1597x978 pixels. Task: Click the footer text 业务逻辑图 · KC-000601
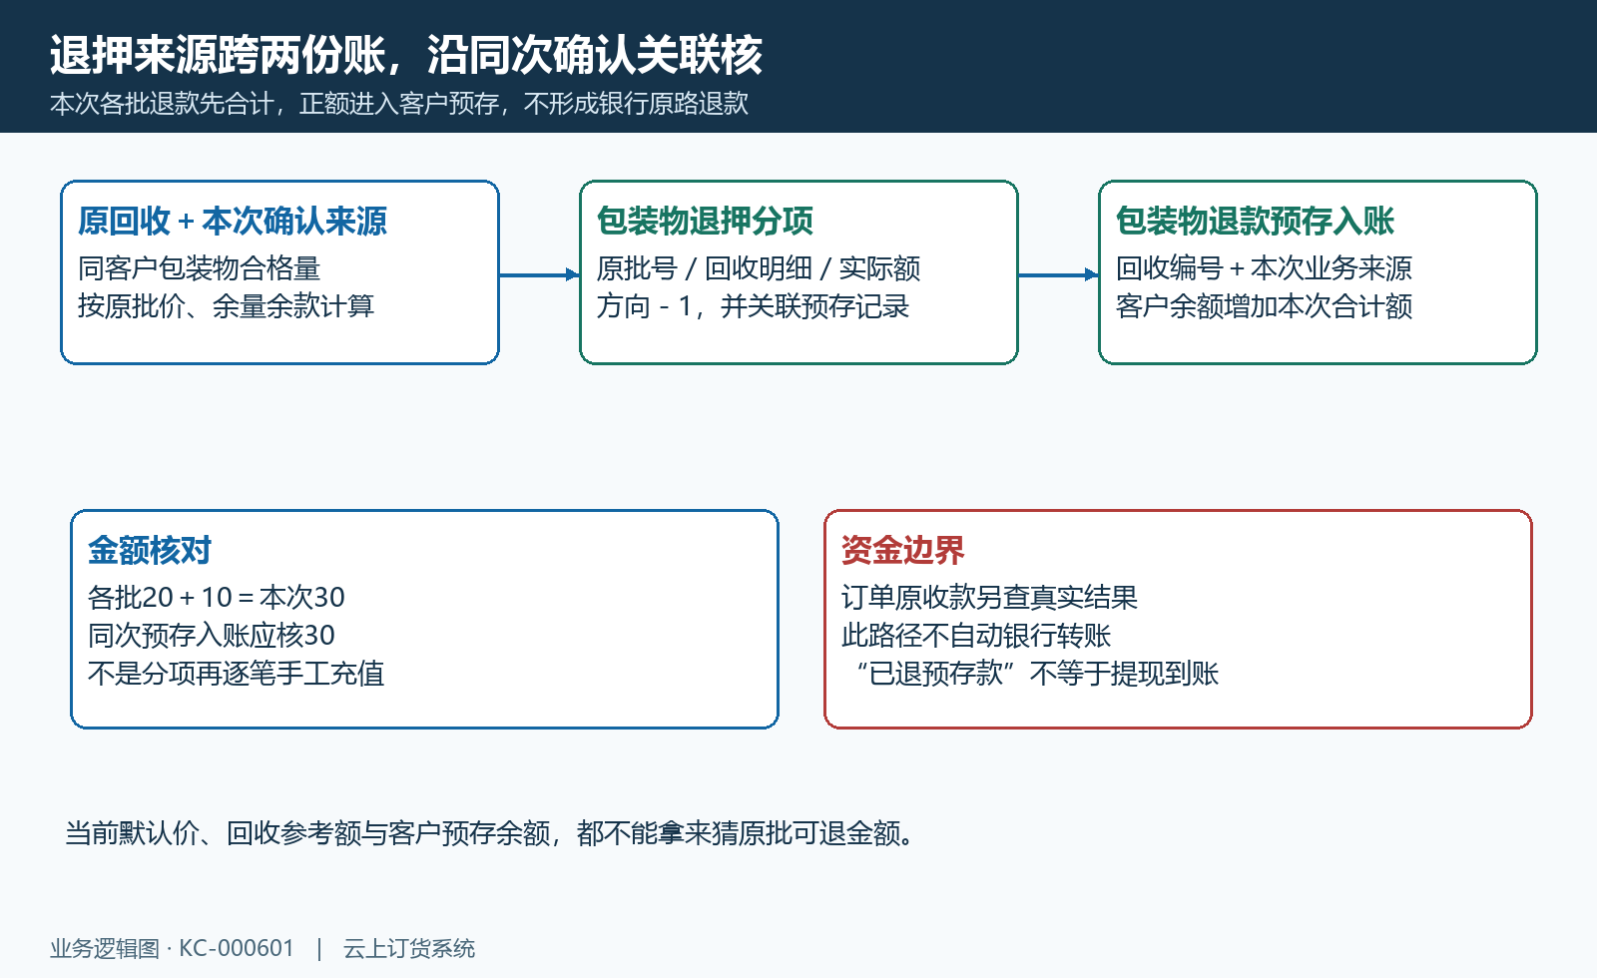(x=173, y=948)
